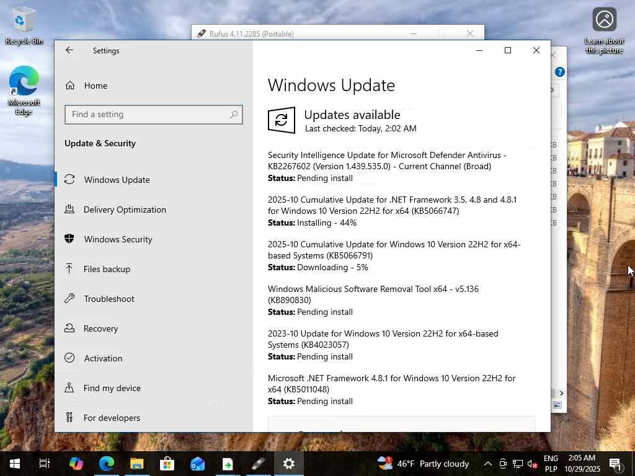Click the .NET Framework 4.8.1 KB5011048 entry
The height and width of the screenshot is (476, 635).
[392, 389]
